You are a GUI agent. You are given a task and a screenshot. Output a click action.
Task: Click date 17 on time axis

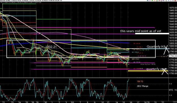138,102
